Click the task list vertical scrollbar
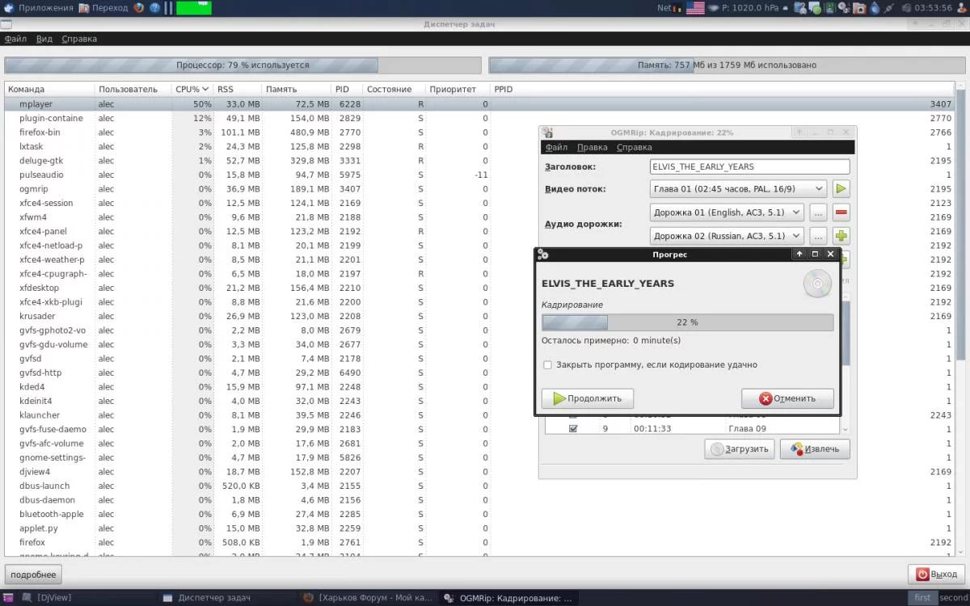The height and width of the screenshot is (606, 970). (x=961, y=318)
